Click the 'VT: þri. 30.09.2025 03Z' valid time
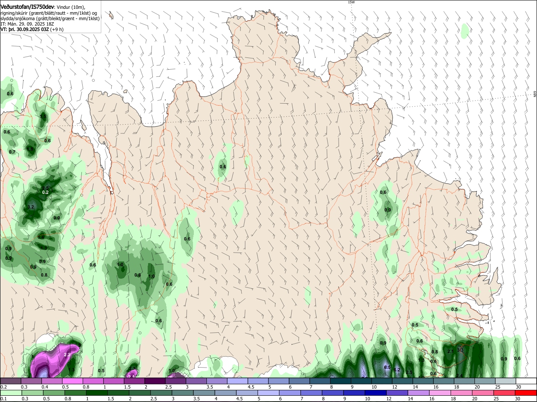 coord(25,29)
